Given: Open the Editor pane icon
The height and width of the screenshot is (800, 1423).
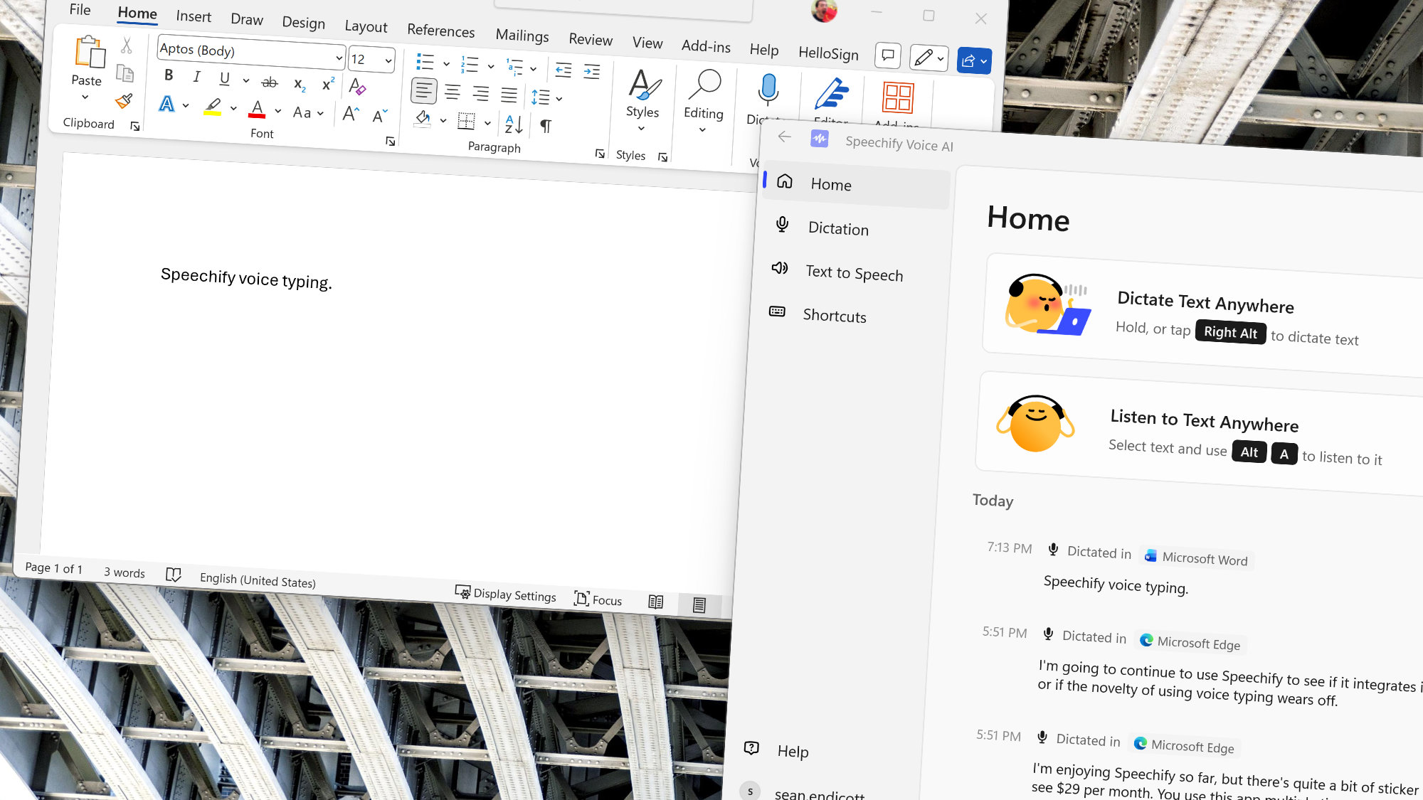Looking at the screenshot, I should (833, 92).
